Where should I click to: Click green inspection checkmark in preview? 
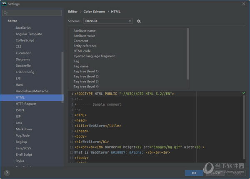tap(244, 93)
